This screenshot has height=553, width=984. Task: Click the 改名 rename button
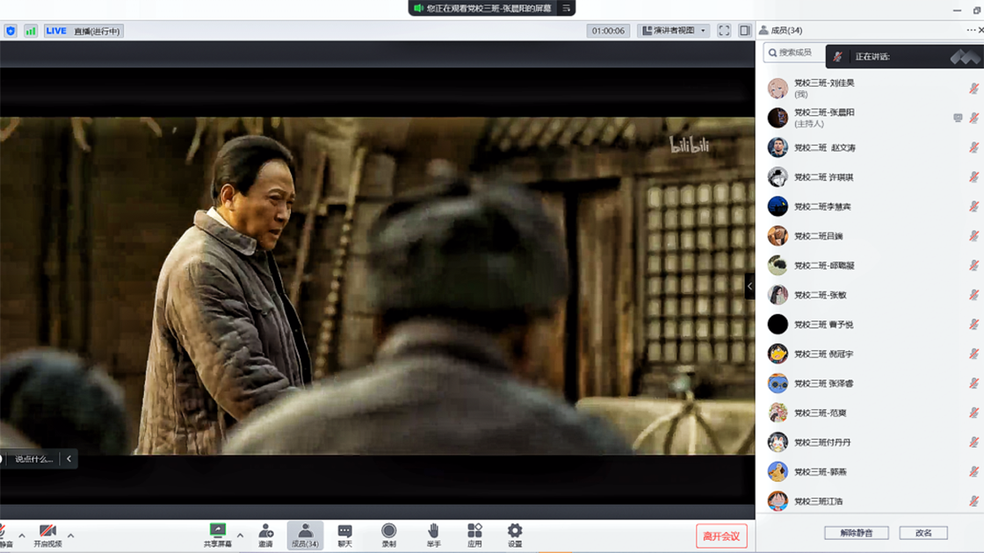(x=923, y=533)
